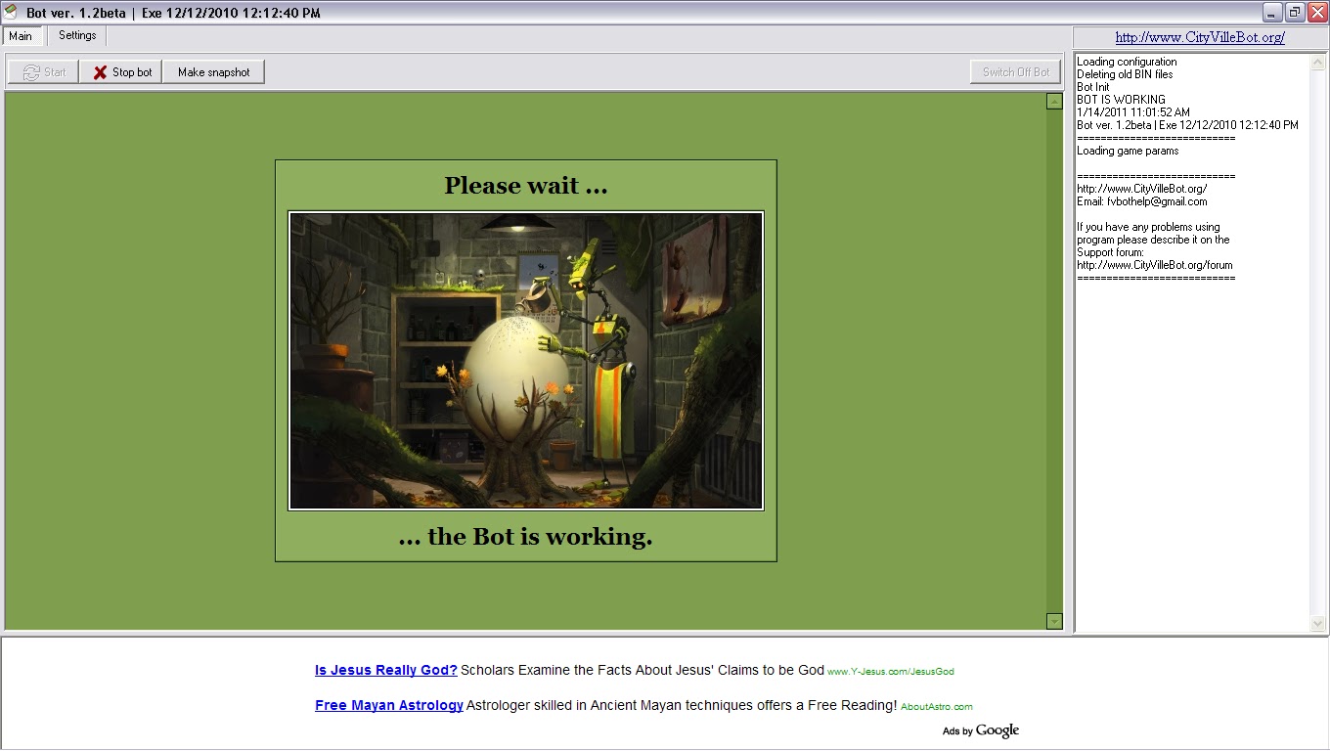The image size is (1330, 751).
Task: Click the browser pane scroll up arrow
Action: (x=1054, y=101)
